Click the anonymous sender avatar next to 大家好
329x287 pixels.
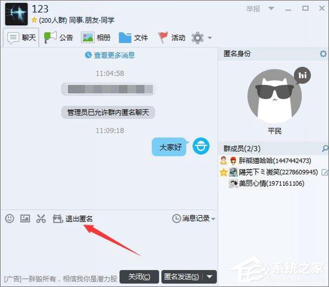point(201,146)
